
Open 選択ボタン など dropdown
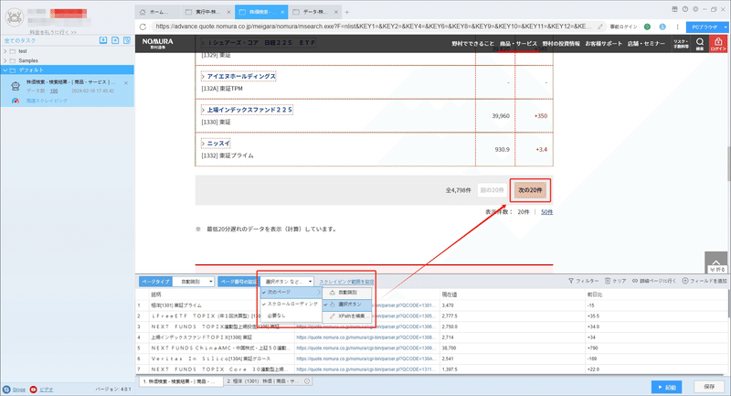click(x=287, y=282)
